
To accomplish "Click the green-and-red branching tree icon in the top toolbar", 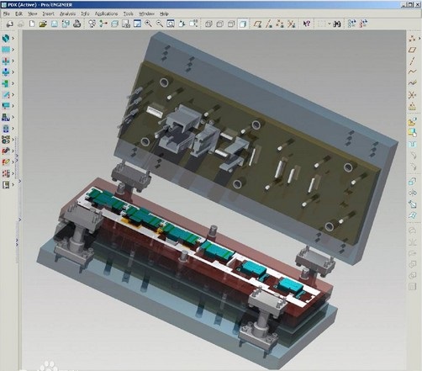I will [x=103, y=24].
